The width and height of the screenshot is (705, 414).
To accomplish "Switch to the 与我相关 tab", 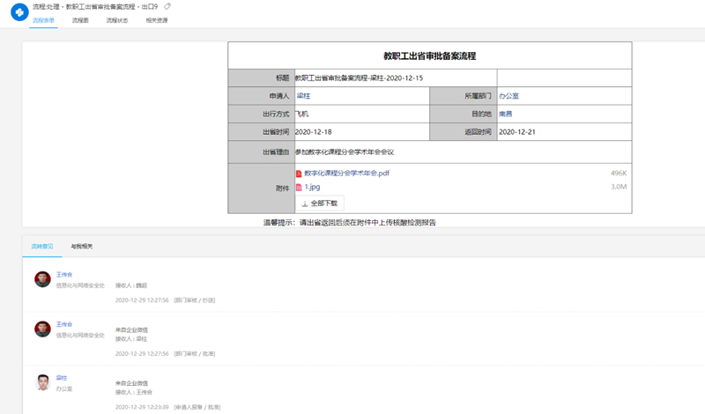I will (x=82, y=246).
